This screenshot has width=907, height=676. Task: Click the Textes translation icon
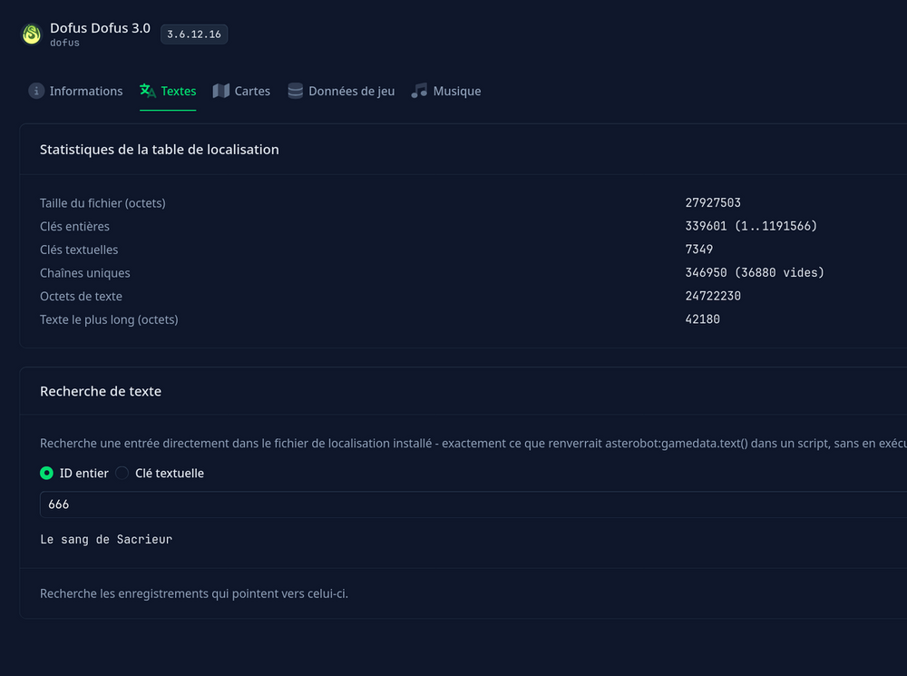[148, 91]
